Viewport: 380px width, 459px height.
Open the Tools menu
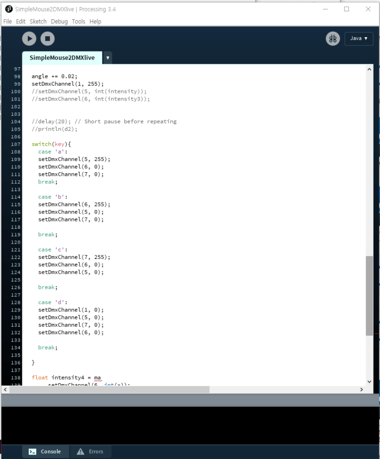point(78,22)
